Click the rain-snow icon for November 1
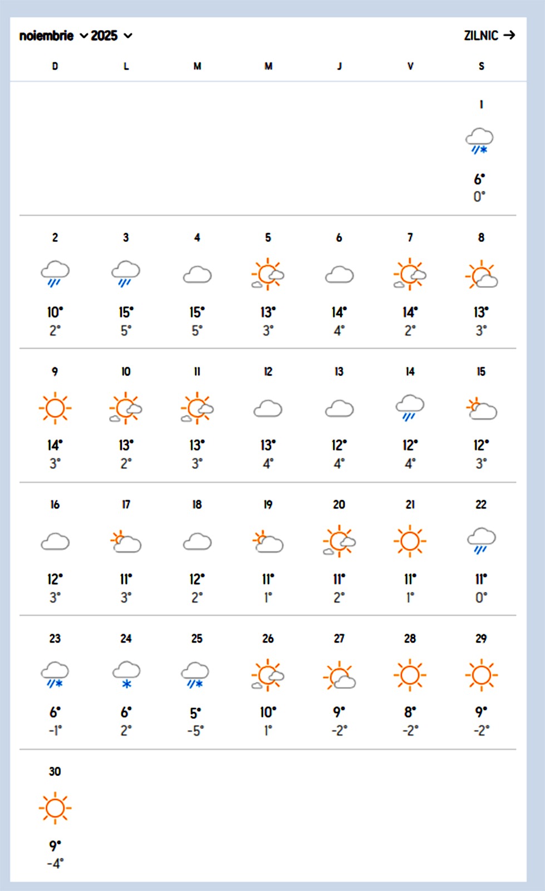 (479, 140)
